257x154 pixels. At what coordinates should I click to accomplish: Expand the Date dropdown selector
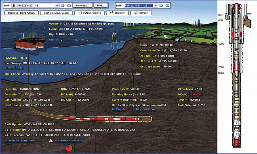[155, 5]
